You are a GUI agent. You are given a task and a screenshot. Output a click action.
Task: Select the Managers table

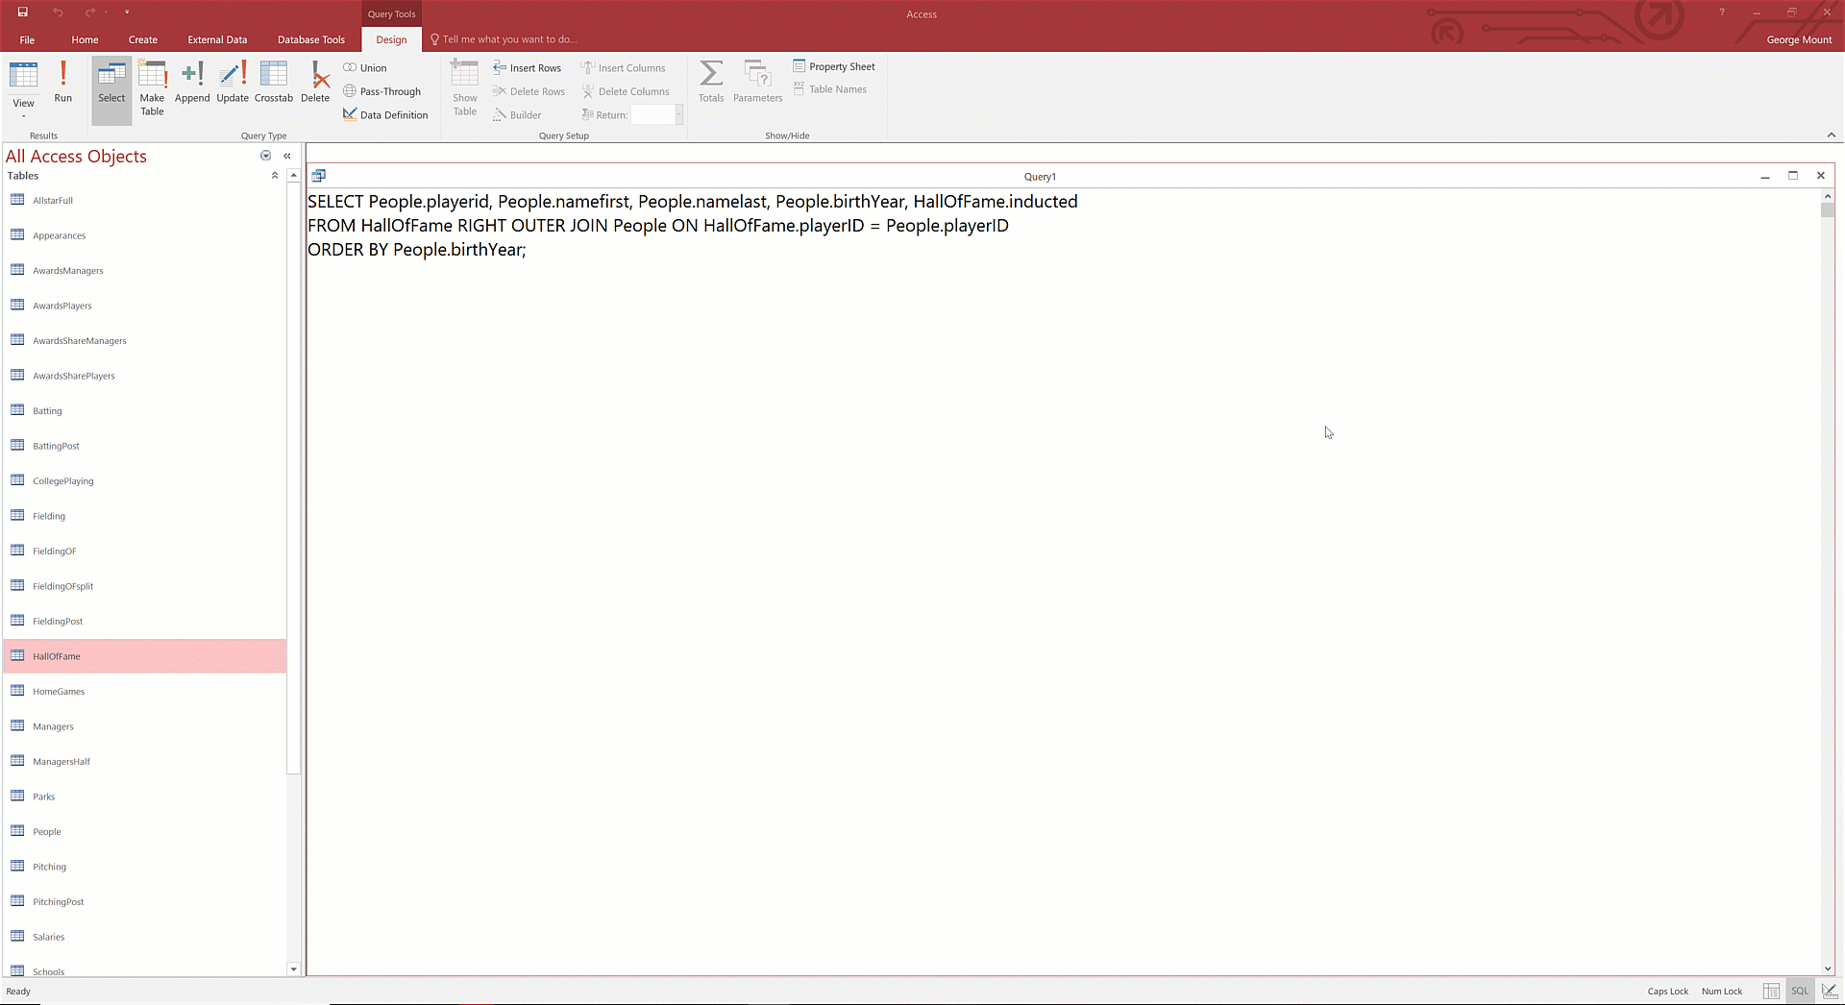(146, 726)
